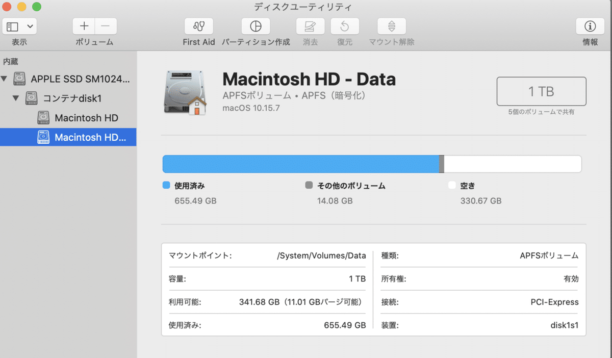This screenshot has width=612, height=358.
Task: Click the disk1s1 device value
Action: 565,325
